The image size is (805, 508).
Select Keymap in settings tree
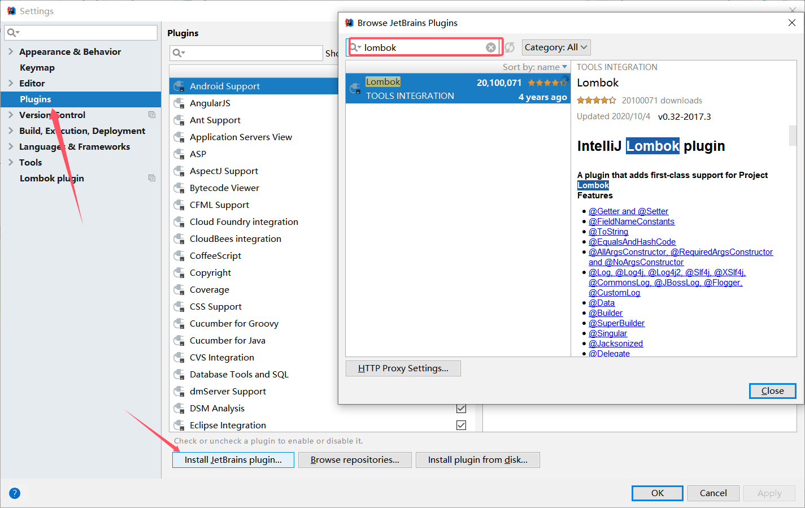pos(37,67)
